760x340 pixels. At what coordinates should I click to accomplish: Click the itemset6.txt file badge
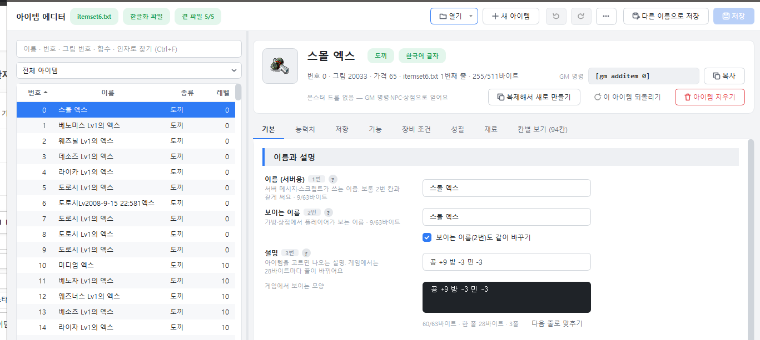[x=94, y=17]
